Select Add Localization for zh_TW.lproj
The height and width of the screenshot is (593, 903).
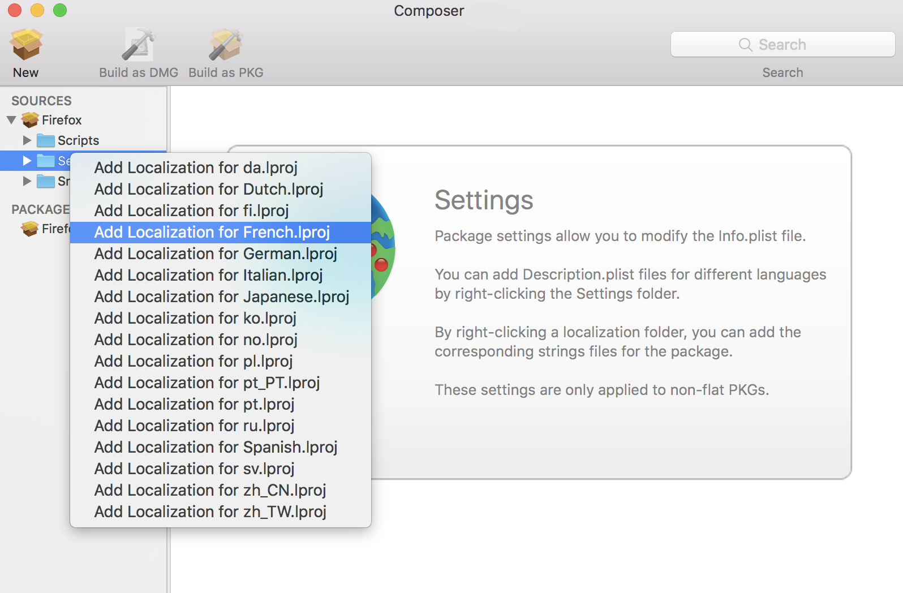pyautogui.click(x=210, y=512)
